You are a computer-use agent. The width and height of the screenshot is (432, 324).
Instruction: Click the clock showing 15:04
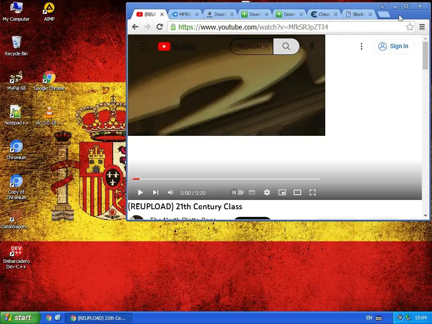tap(421, 318)
